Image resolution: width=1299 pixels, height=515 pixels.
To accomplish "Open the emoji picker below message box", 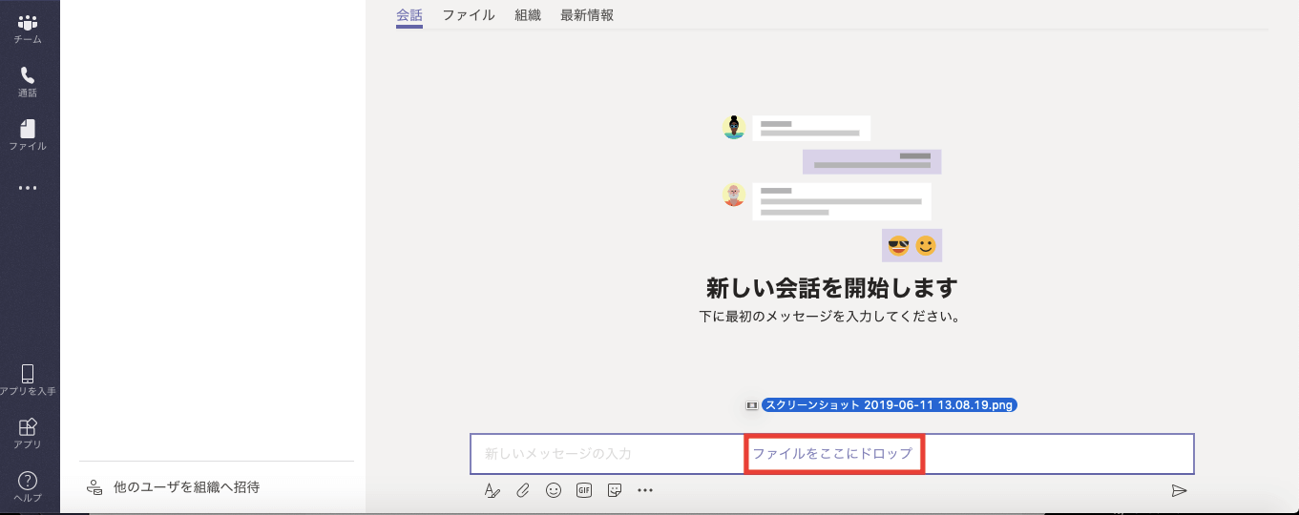I will tap(554, 490).
